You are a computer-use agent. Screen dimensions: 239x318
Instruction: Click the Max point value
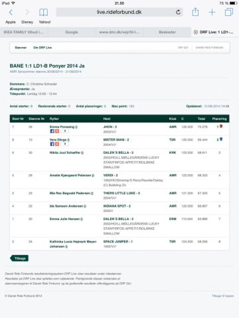(x=131, y=106)
